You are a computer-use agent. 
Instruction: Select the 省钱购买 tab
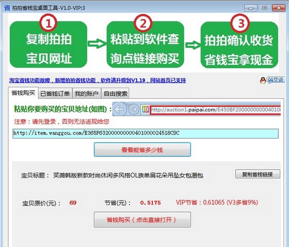23,93
